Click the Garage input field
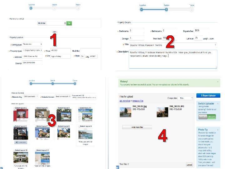 point(137,38)
